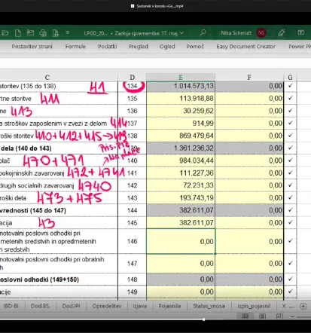The width and height of the screenshot is (311, 333).
Task: Open the search magnifier in title bar
Action: tap(203, 32)
